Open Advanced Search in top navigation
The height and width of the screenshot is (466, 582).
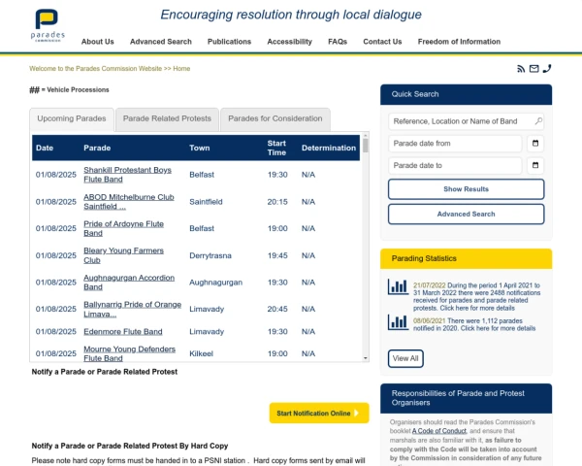161,42
